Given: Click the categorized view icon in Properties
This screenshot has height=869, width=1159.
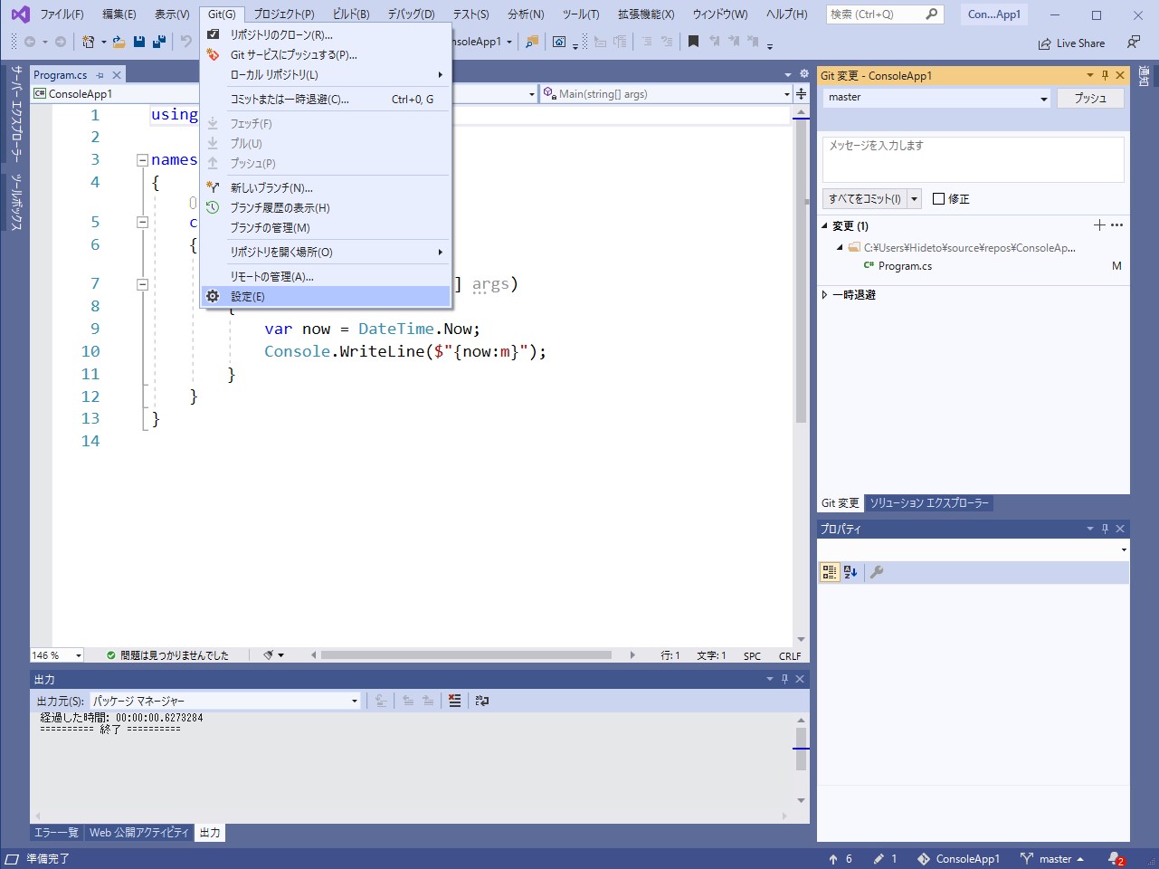Looking at the screenshot, I should tap(830, 572).
